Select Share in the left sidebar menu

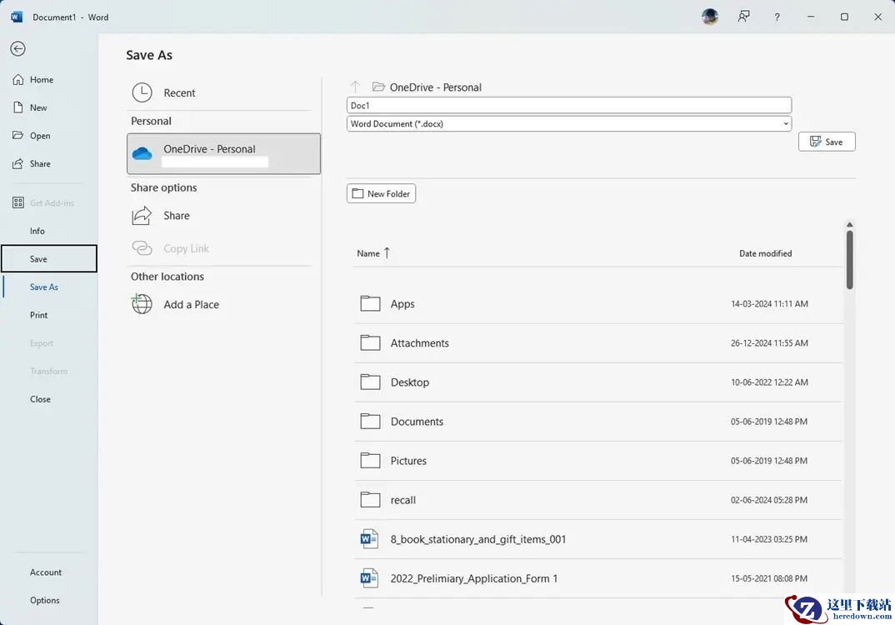[x=40, y=164]
